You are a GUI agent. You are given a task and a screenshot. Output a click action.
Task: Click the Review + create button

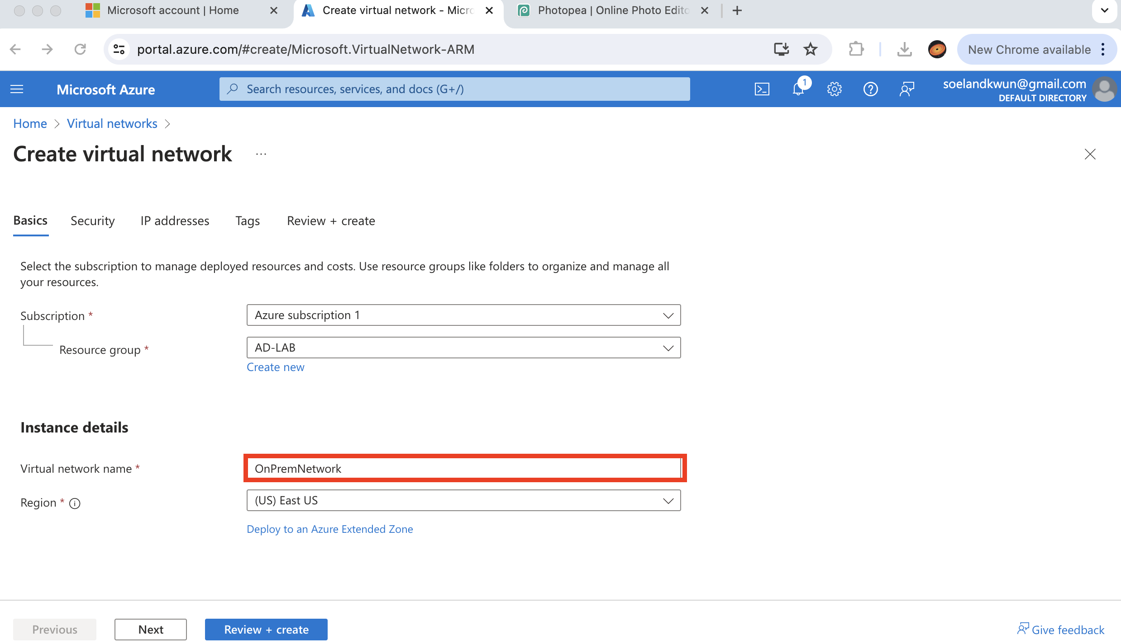click(266, 629)
